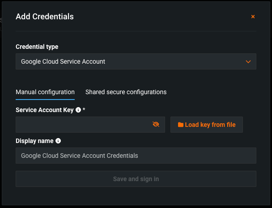Click the placeholder text Google Cloud Service Account Credentials
Image resolution: width=272 pixels, height=208 pixels.
point(80,156)
